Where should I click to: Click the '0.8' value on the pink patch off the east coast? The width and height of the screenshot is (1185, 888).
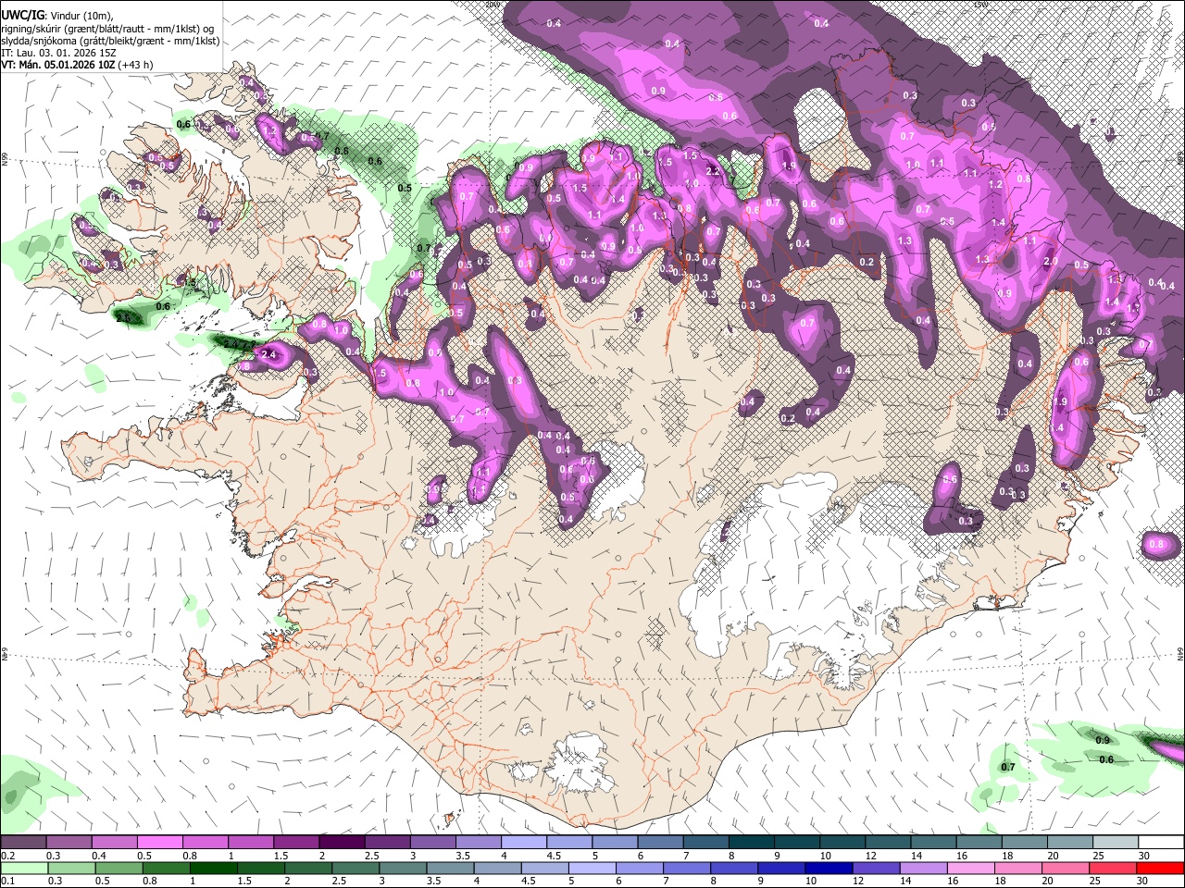coord(1156,545)
